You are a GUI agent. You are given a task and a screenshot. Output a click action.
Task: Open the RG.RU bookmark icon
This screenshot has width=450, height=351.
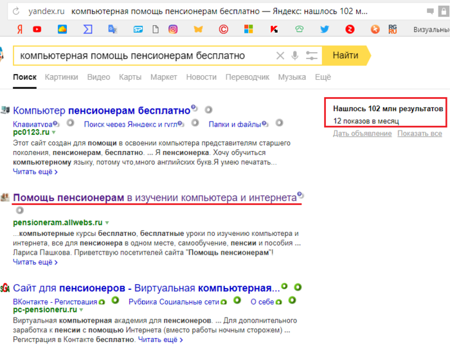(393, 30)
